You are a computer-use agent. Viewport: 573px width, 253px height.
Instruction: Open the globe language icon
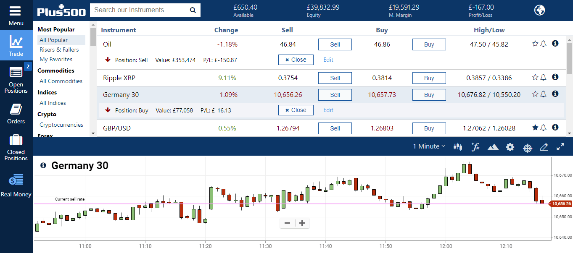(x=539, y=10)
